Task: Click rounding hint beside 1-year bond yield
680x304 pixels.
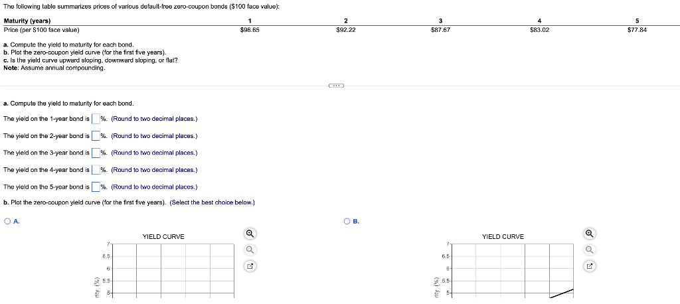Action: pos(154,119)
